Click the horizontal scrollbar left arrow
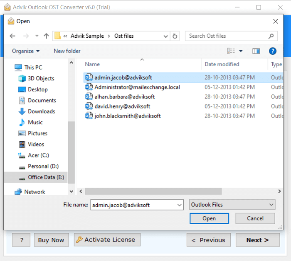Screen dimensions: 291x261 click(x=81, y=191)
